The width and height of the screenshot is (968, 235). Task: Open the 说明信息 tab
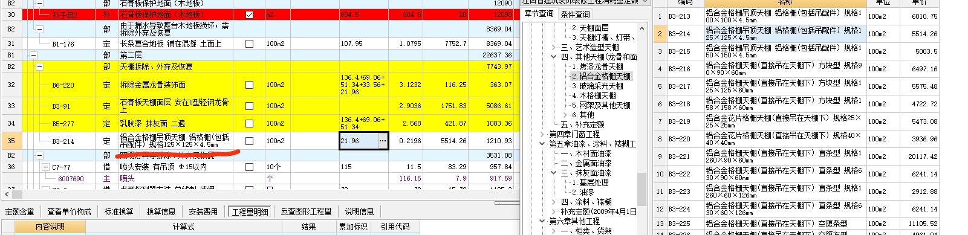359,211
